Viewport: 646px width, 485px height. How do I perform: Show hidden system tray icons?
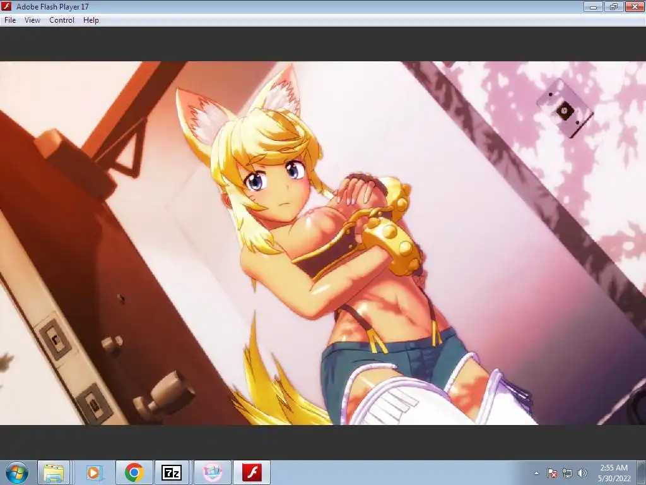[x=536, y=473]
